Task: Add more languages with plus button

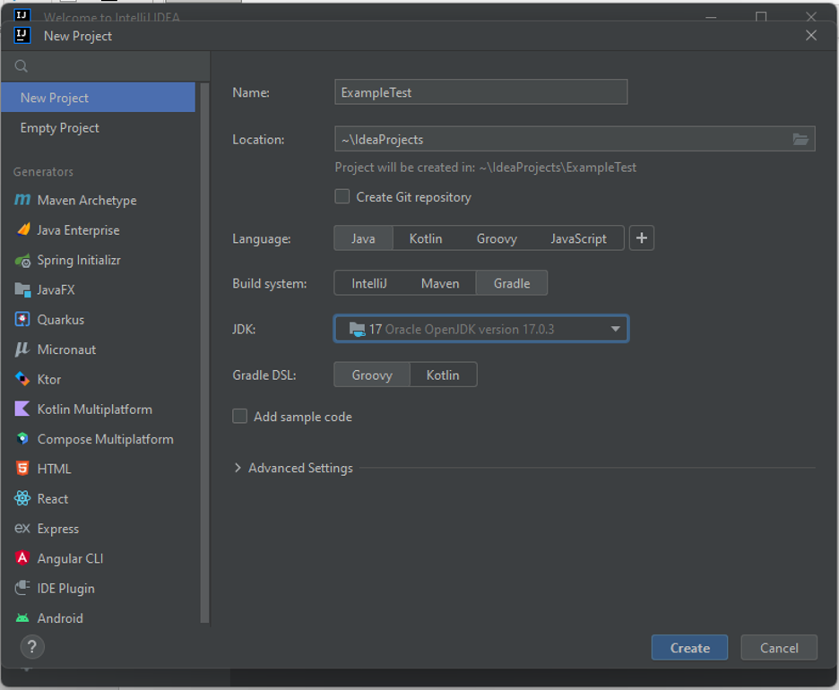Action: [642, 238]
